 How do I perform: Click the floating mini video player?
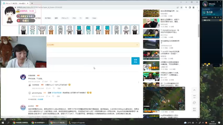point(164,99)
